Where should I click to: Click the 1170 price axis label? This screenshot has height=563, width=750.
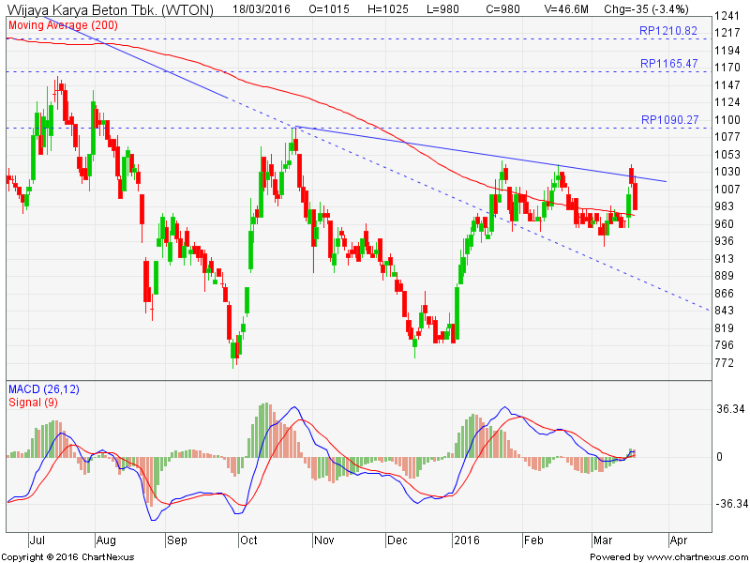click(727, 68)
